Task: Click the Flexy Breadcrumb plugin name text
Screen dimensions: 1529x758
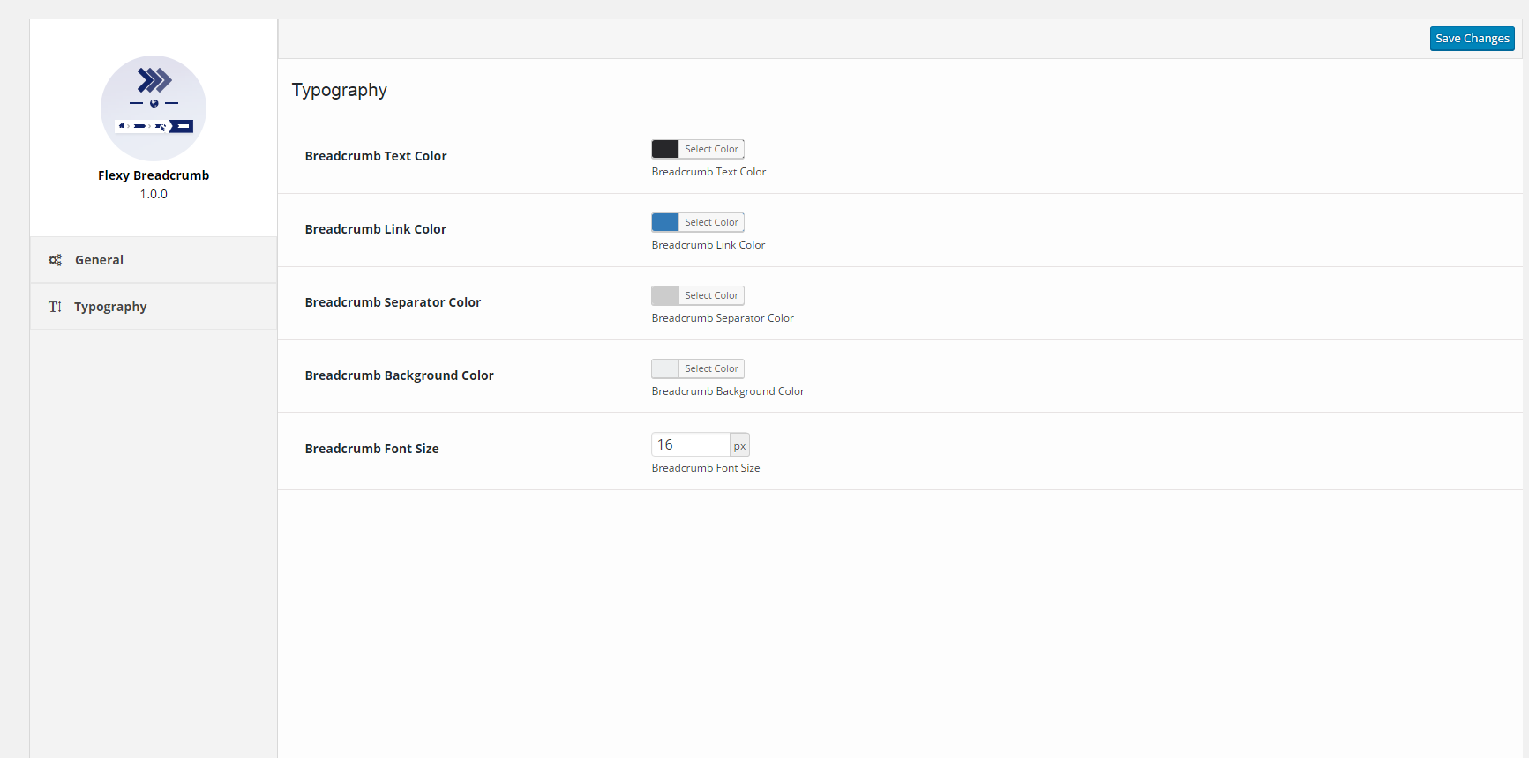Action: (154, 175)
